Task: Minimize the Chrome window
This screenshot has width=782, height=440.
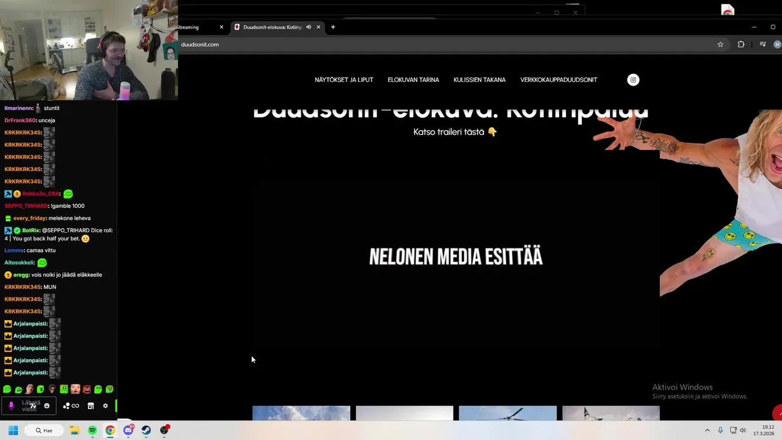Action: (754, 27)
